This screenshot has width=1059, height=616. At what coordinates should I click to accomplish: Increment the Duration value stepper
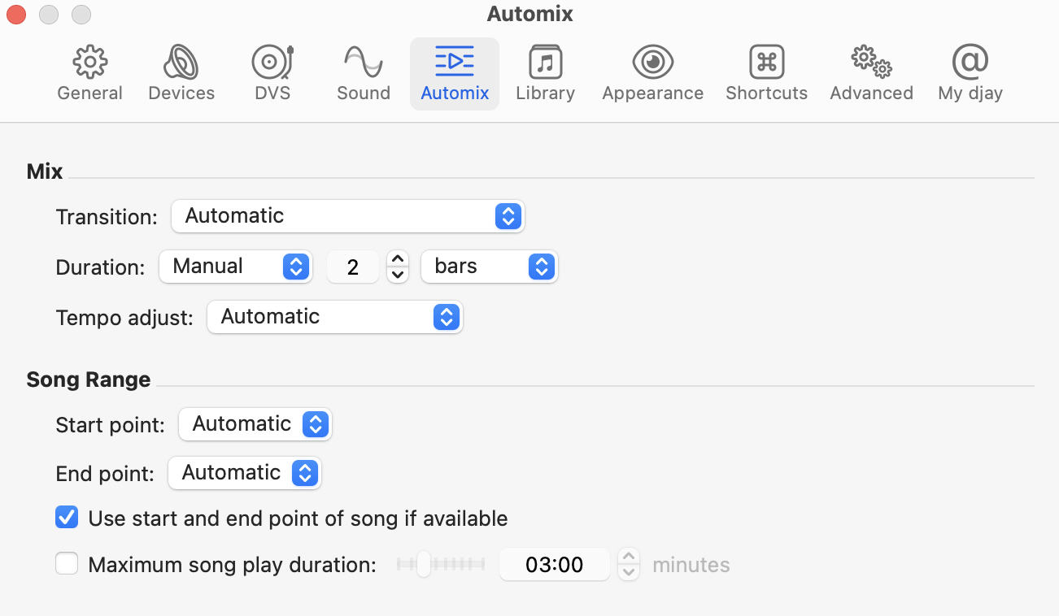click(x=398, y=260)
